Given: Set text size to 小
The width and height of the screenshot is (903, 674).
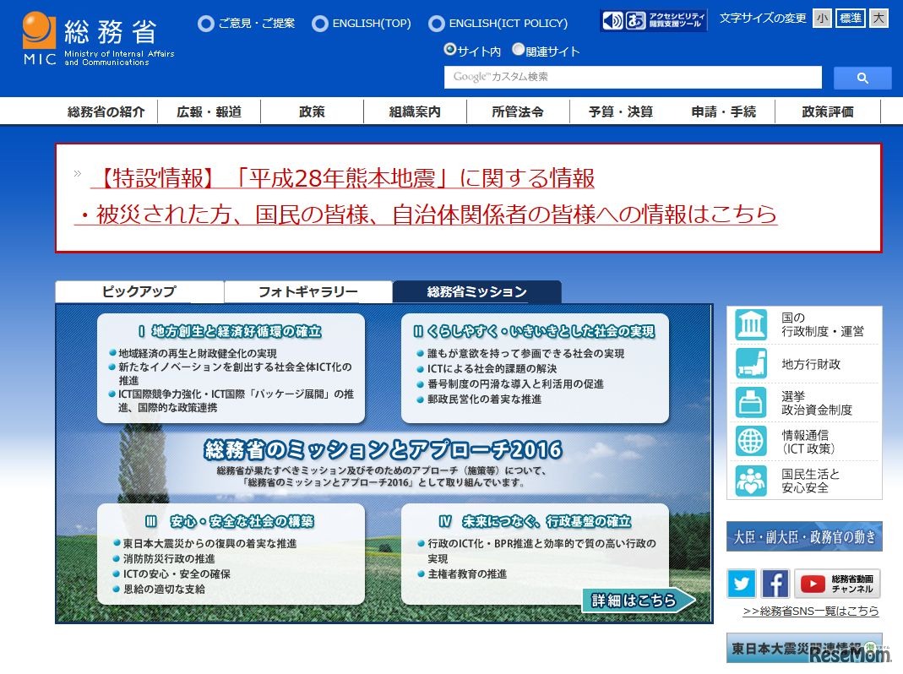Looking at the screenshot, I should tap(822, 18).
